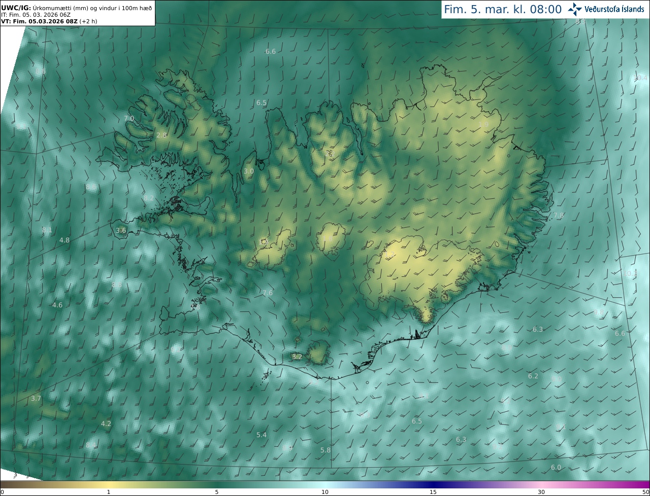650x496 pixels.
Task: Click the 3.2 value label near south coast
Action: [297, 357]
